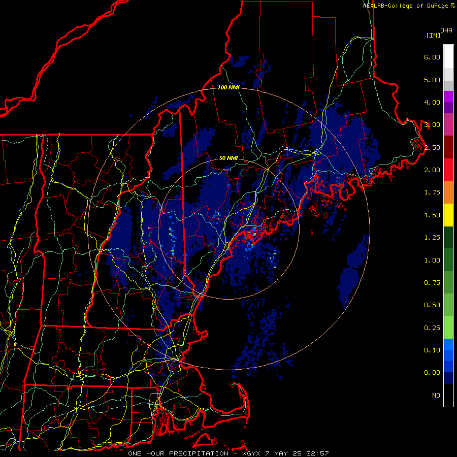This screenshot has height=457, width=457.
Task: Click the 0.00 legend value
Action: [432, 373]
